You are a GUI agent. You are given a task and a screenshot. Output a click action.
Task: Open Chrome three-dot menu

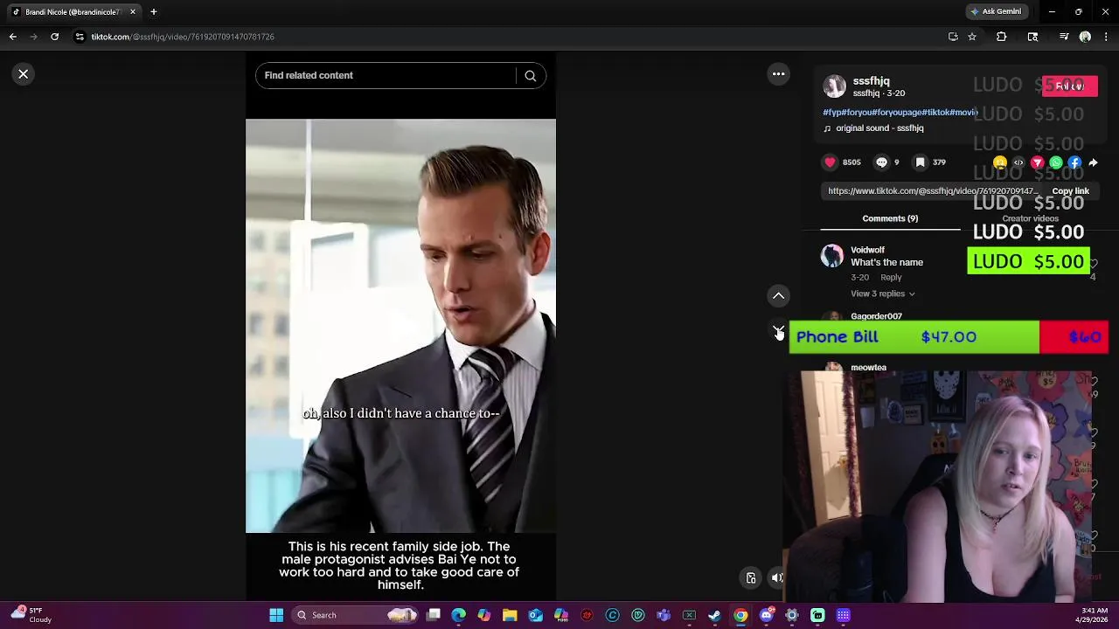click(x=1106, y=37)
